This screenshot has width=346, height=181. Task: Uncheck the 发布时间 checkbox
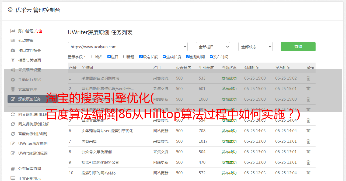pyautogui.click(x=211, y=57)
